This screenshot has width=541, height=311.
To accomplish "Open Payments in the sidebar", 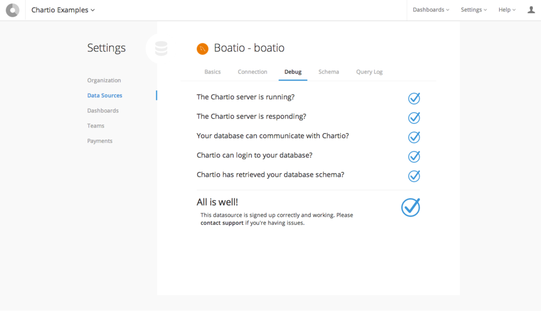I will (x=100, y=141).
